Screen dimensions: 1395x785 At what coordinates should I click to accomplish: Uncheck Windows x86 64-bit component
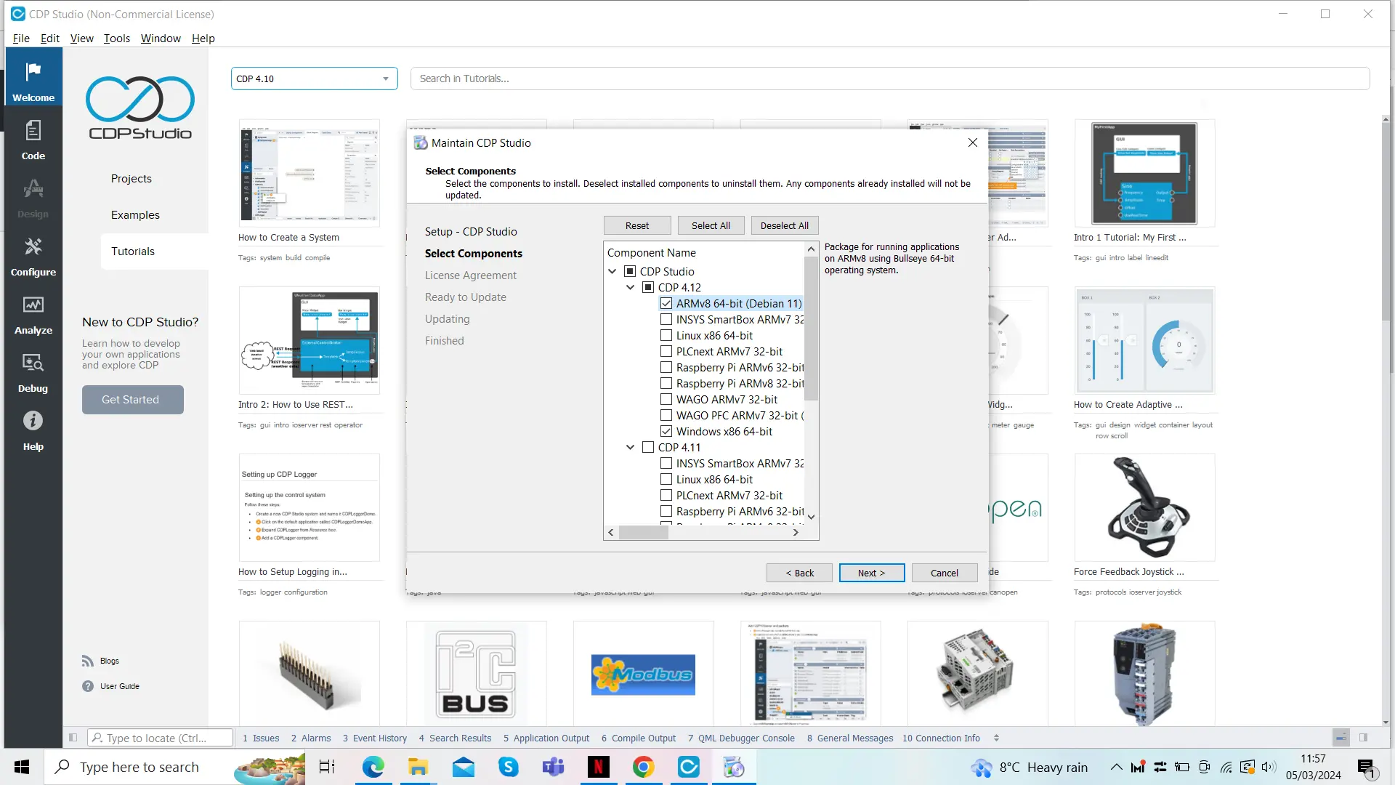click(666, 432)
